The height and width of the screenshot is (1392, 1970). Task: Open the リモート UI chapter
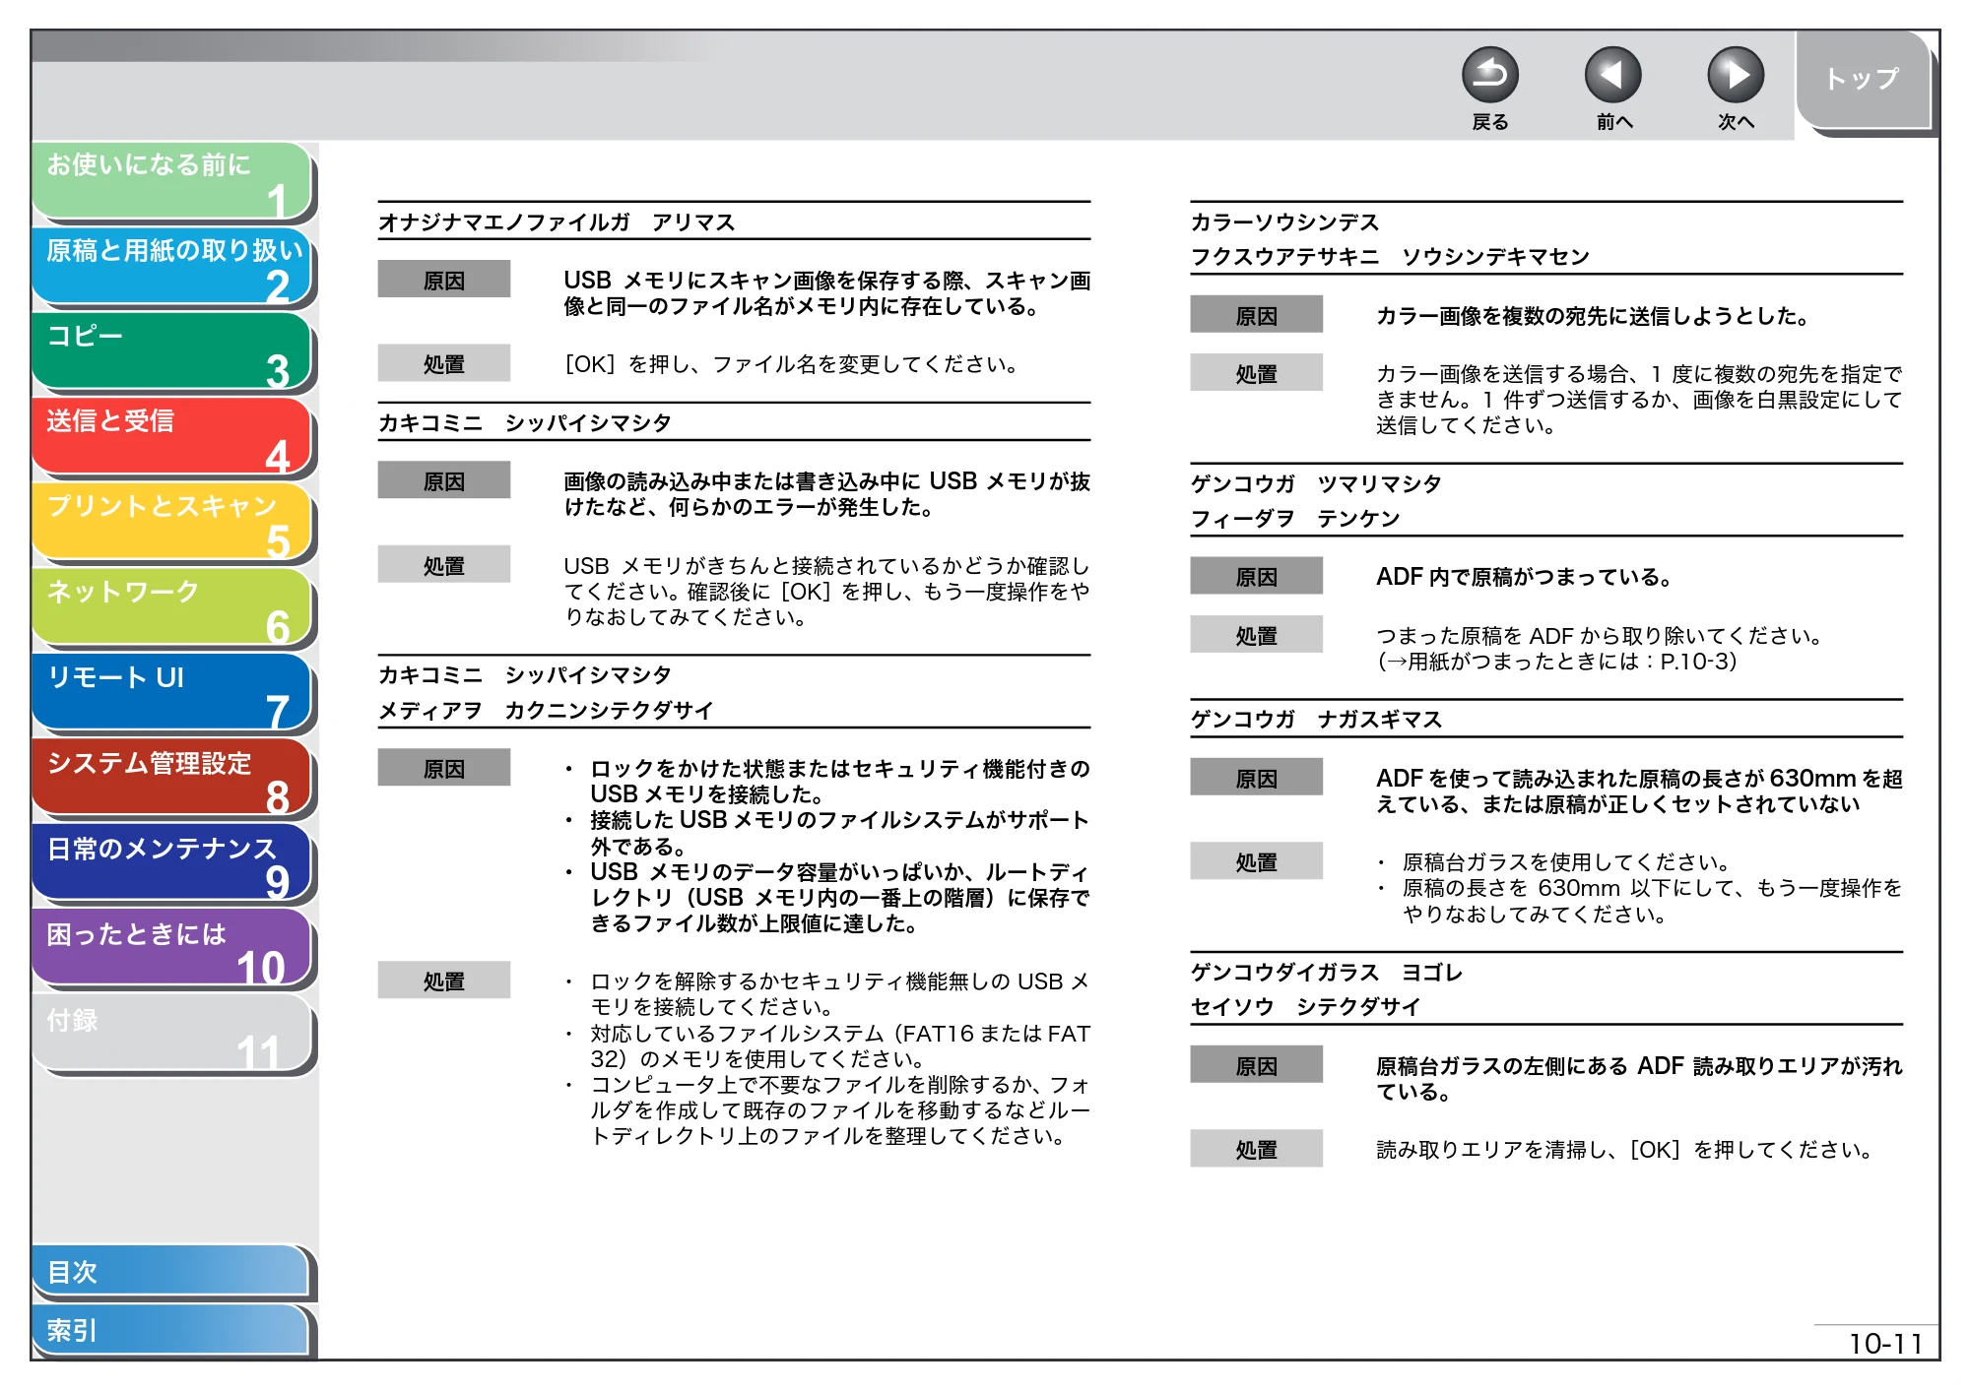(x=172, y=694)
